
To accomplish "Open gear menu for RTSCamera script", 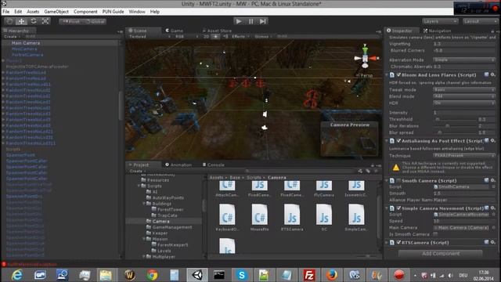I will click(493, 242).
